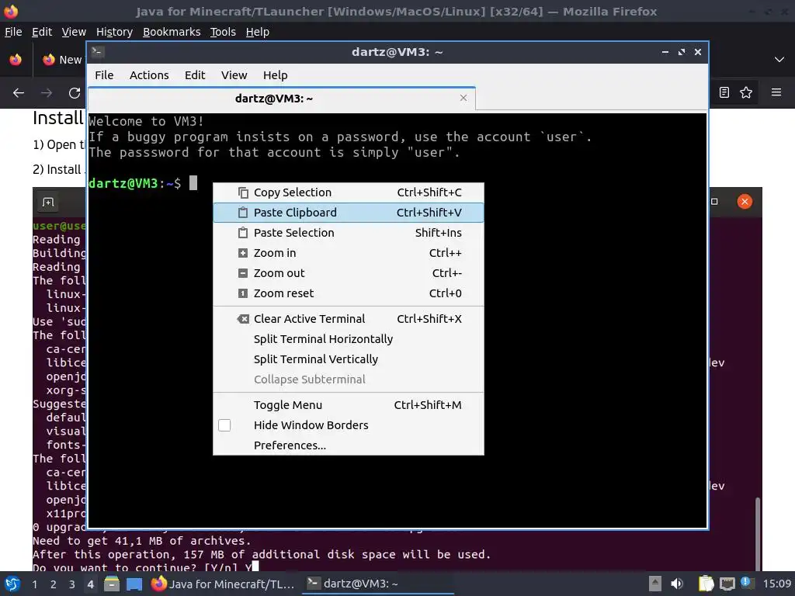Click the removable media eject tray icon
795x596 pixels.
point(655,584)
